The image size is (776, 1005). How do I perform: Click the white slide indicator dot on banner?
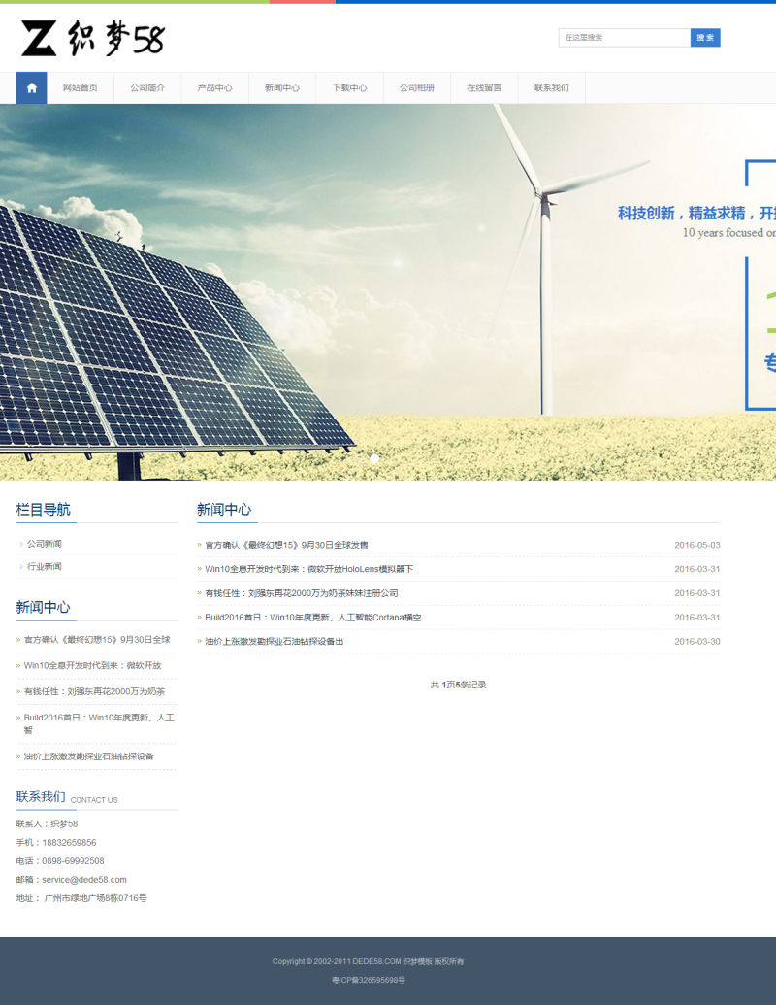375,458
